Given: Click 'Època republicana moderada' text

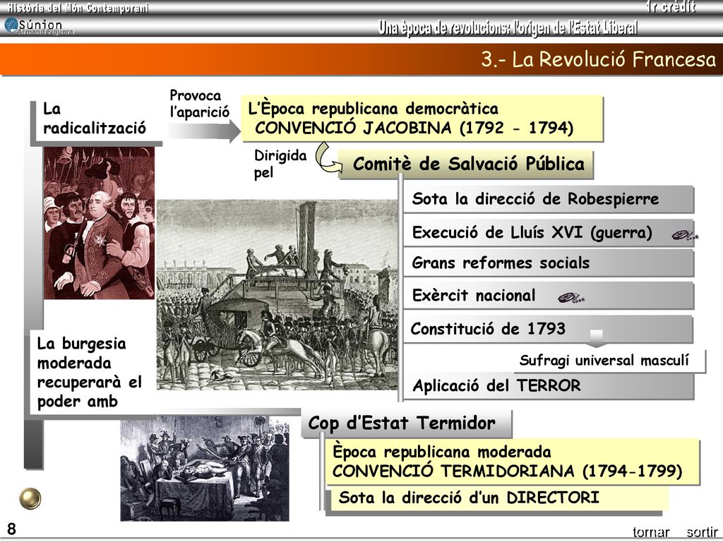Looking at the screenshot, I should pyautogui.click(x=442, y=452).
